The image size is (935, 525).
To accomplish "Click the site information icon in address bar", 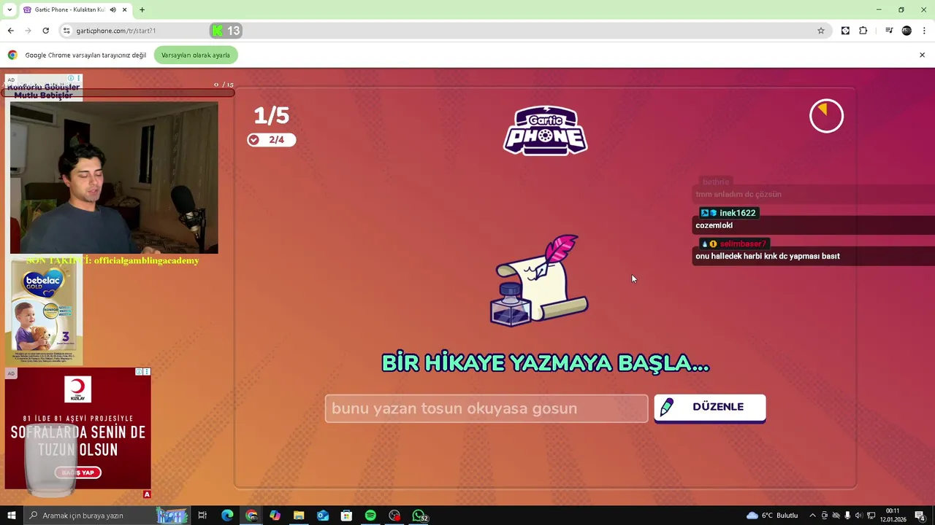I will [x=66, y=31].
